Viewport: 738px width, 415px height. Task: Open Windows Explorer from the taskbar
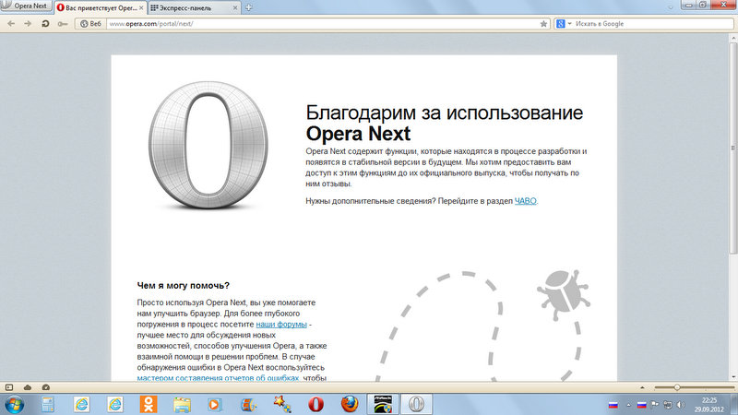click(x=182, y=404)
